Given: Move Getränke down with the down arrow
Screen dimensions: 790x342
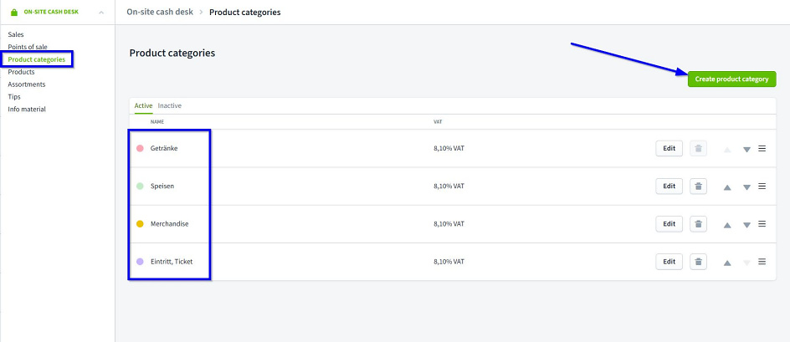Looking at the screenshot, I should point(746,150).
